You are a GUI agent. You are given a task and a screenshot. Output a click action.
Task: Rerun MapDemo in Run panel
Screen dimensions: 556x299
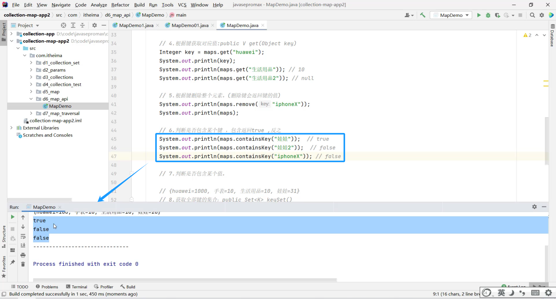(13, 217)
